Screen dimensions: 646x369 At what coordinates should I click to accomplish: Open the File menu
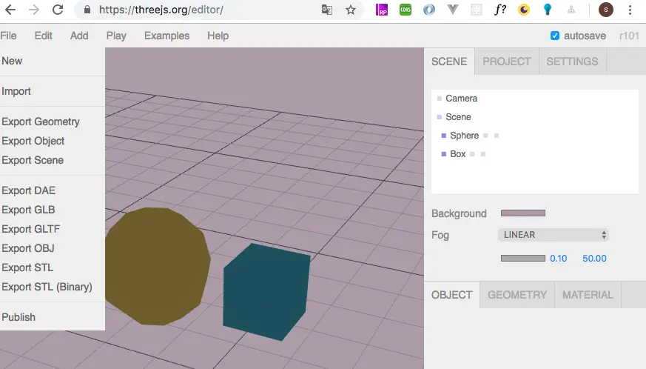[8, 36]
